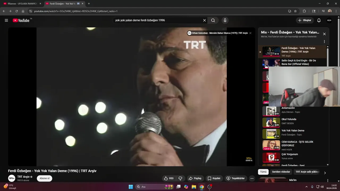The image size is (340, 191).
Task: Close the RRaenee browser tab
Action: click(40, 4)
